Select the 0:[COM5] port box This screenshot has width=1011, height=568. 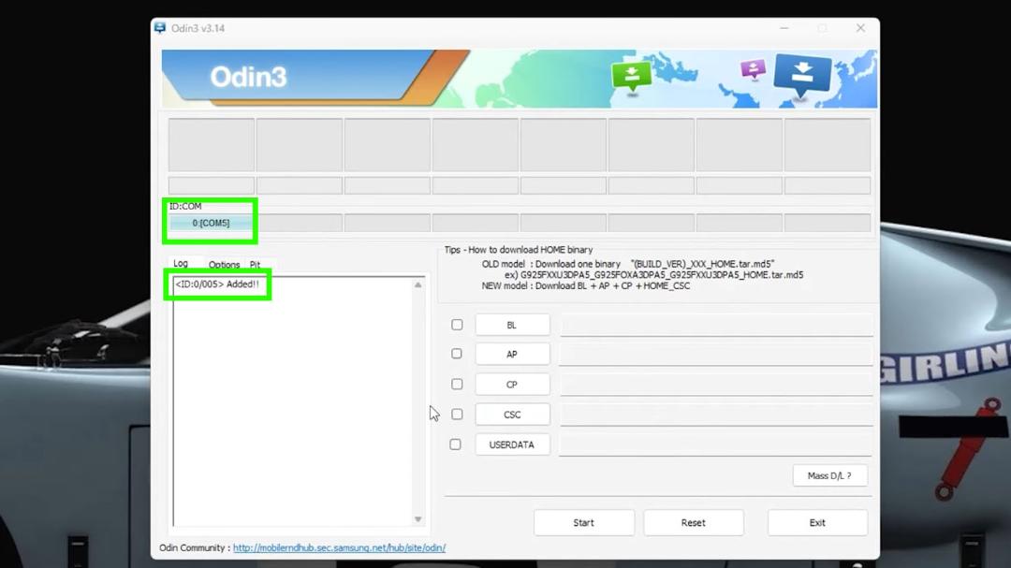pos(211,223)
